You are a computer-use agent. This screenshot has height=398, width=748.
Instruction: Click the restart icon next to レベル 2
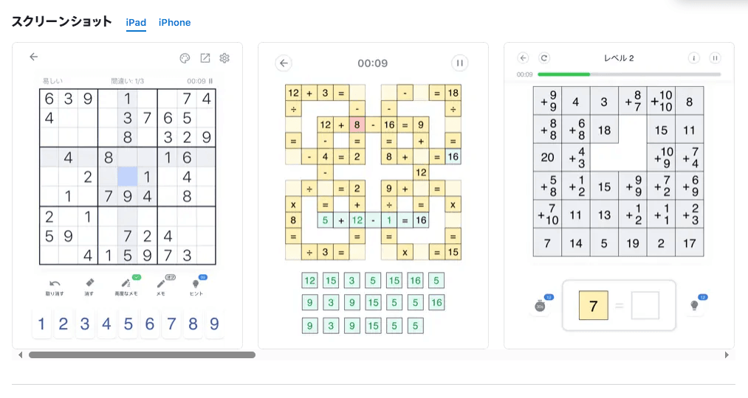tap(543, 57)
